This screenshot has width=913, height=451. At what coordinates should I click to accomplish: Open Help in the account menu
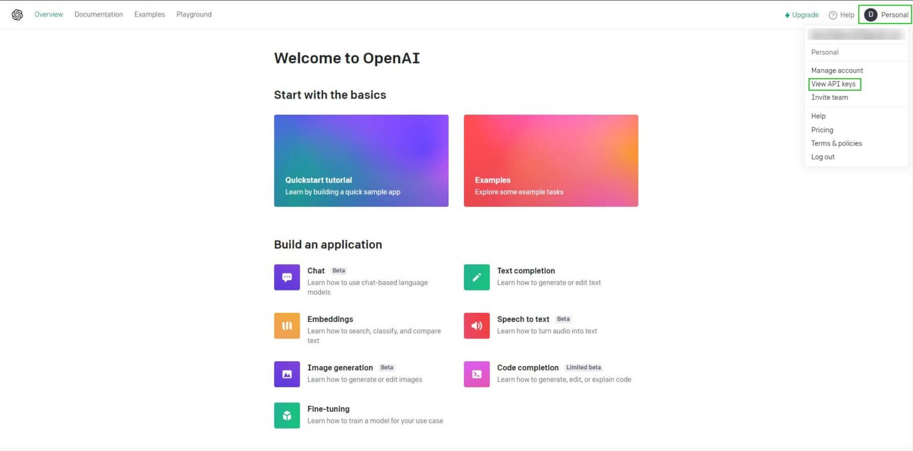pos(818,116)
